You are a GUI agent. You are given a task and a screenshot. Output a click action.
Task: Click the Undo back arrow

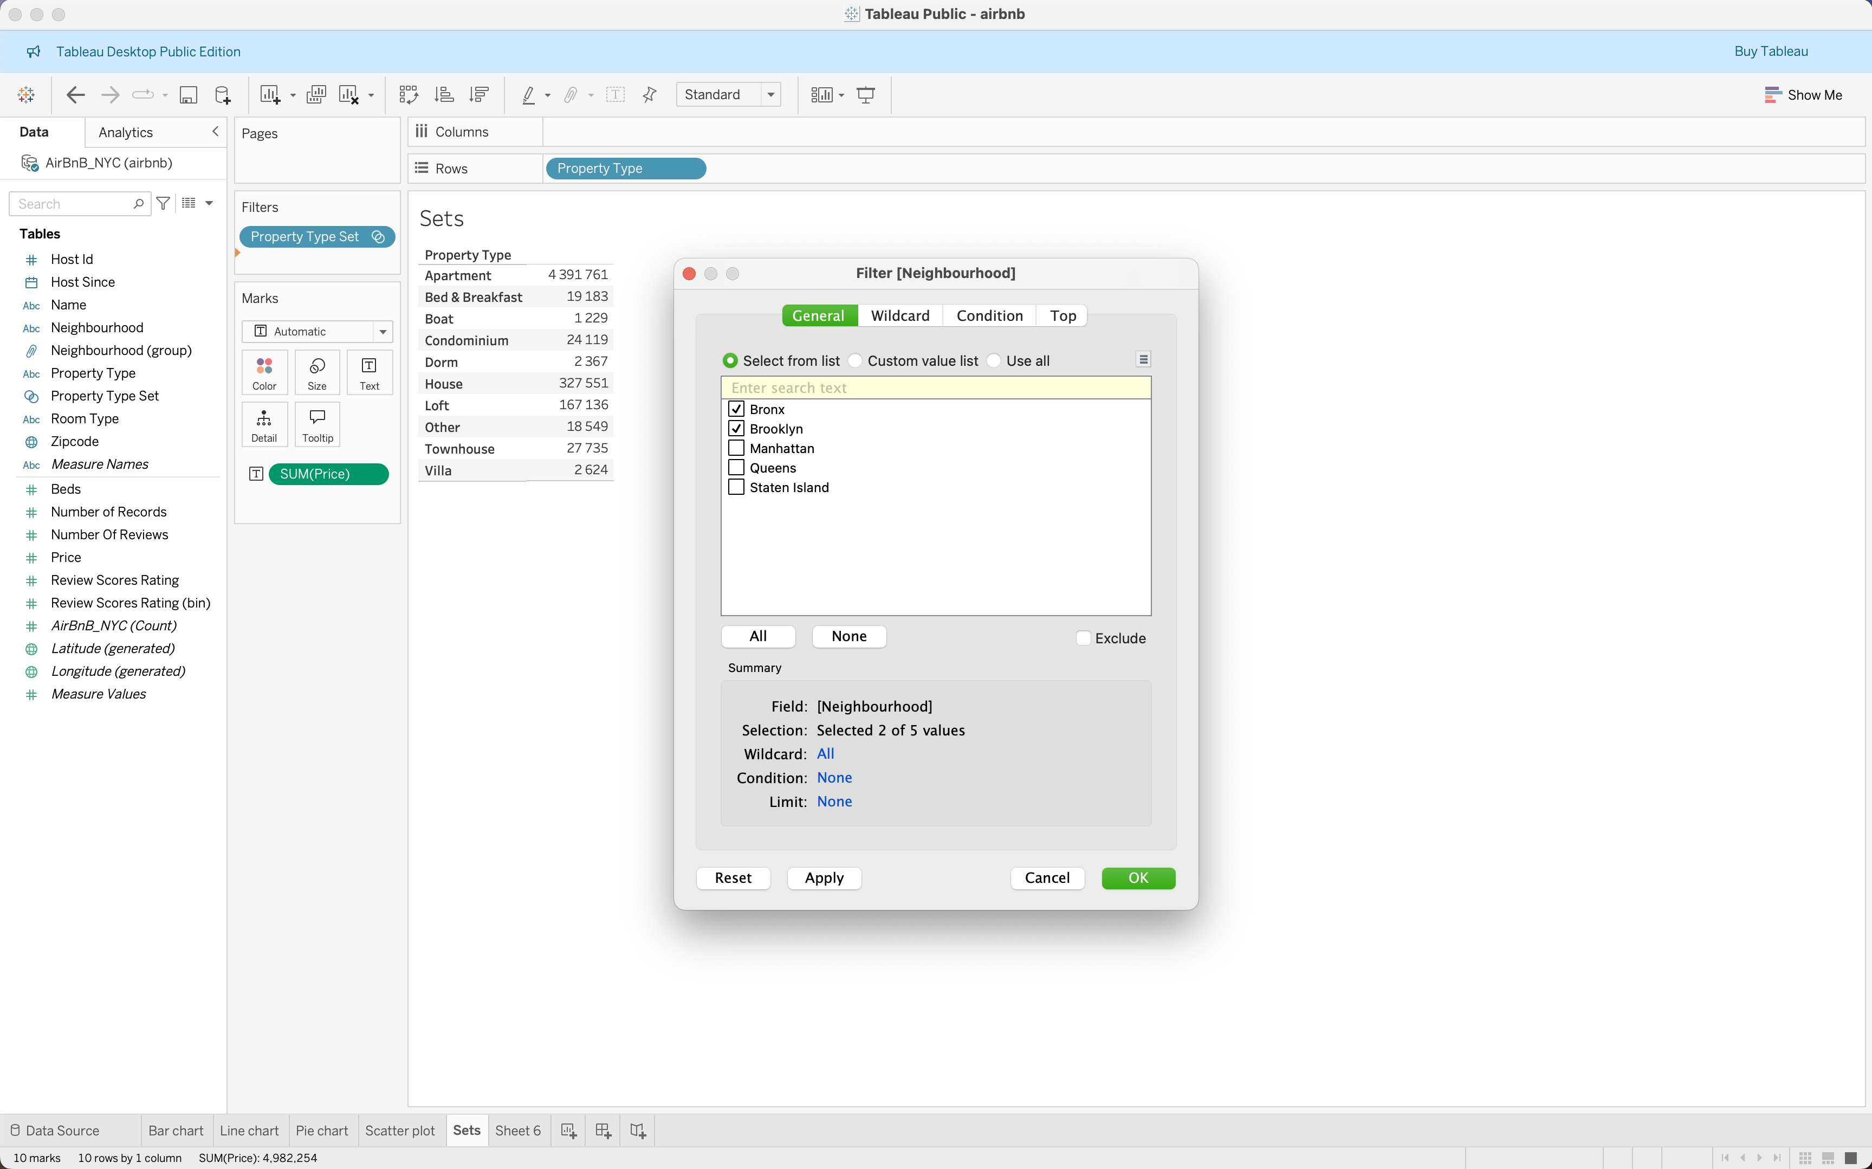[75, 94]
